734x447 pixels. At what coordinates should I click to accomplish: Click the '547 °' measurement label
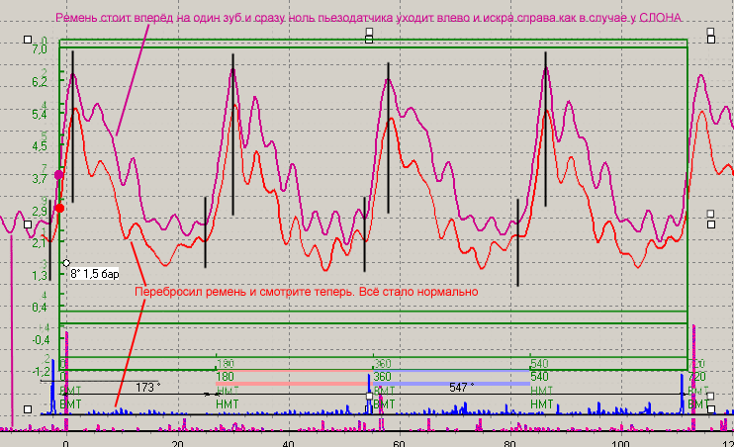coord(461,388)
